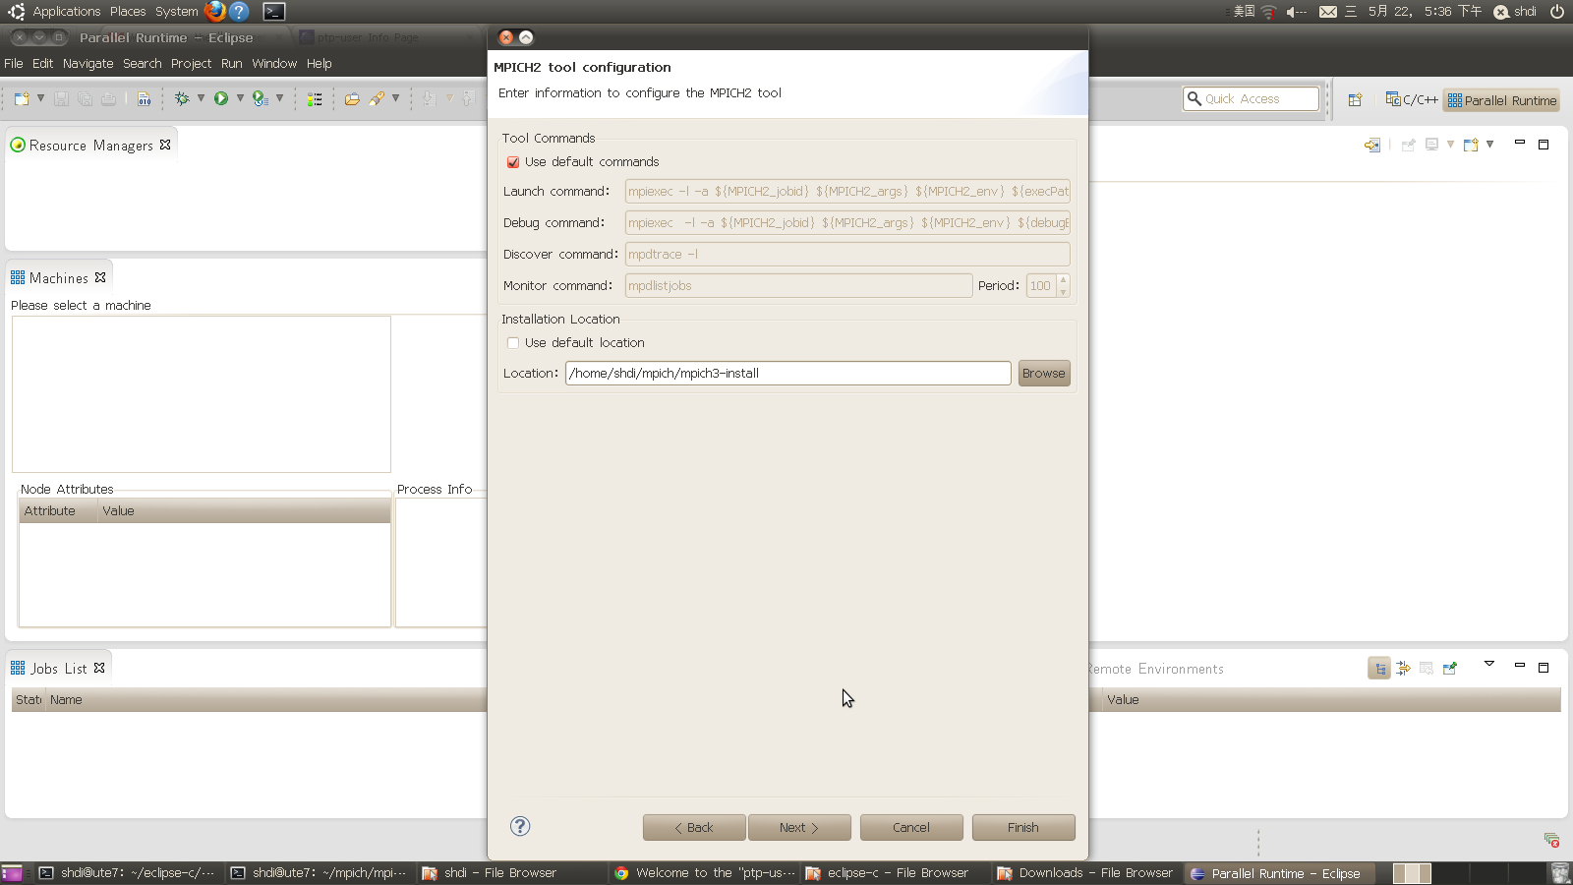The width and height of the screenshot is (1573, 885).
Task: Click the green-pin icon in Remote Environments
Action: tap(1449, 669)
